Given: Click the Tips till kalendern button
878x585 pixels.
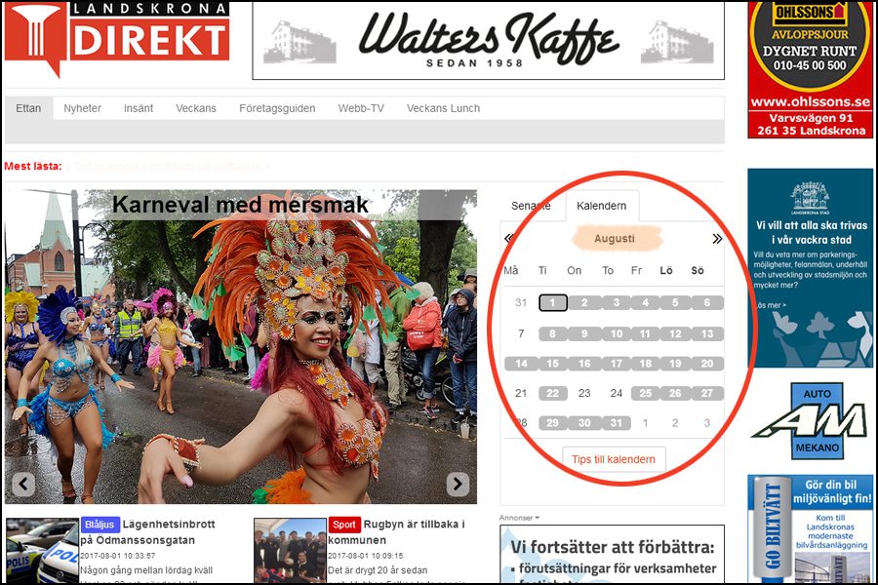Looking at the screenshot, I should click(614, 459).
